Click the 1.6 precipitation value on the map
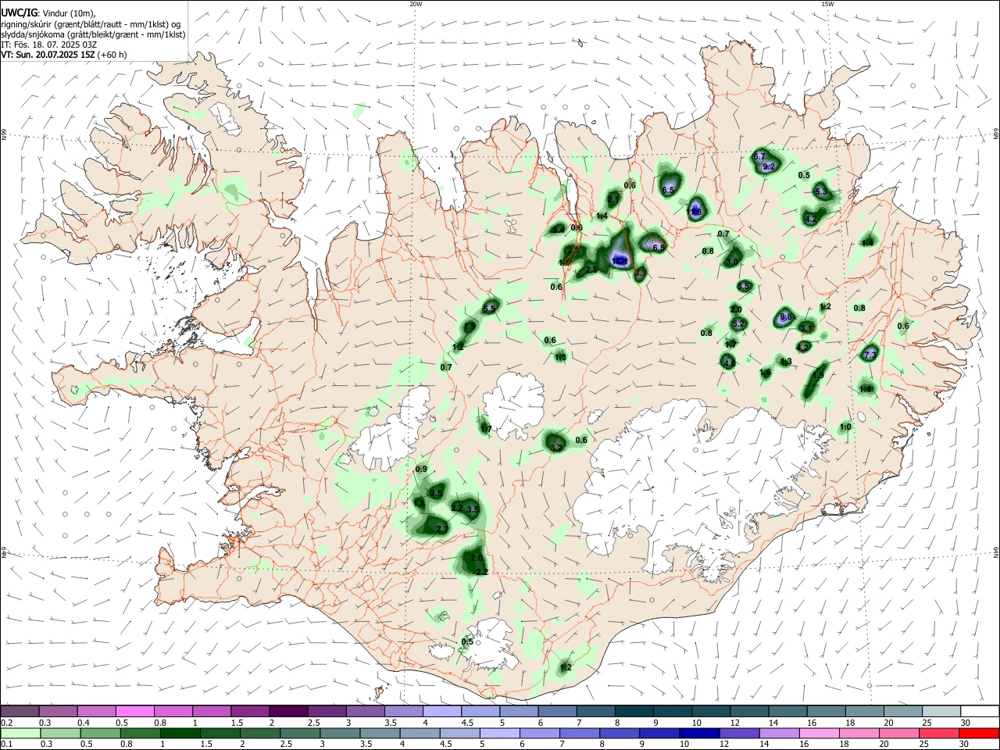 (x=766, y=373)
